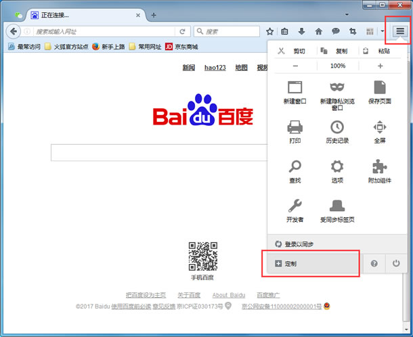Open 使用百度前必读 footer link
Image resolution: width=413 pixels, height=337 pixels.
coord(131,307)
